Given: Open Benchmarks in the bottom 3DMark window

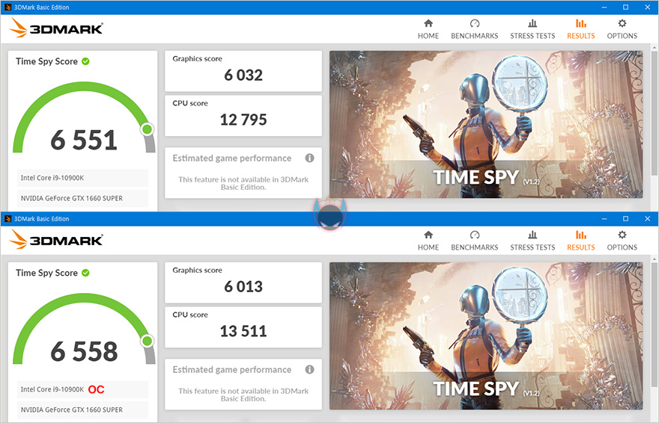Looking at the screenshot, I should coord(475,241).
